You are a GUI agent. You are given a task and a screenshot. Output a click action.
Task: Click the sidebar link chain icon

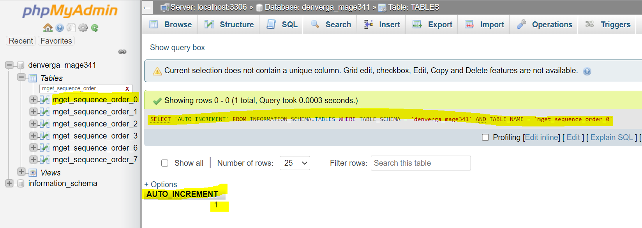(x=122, y=52)
